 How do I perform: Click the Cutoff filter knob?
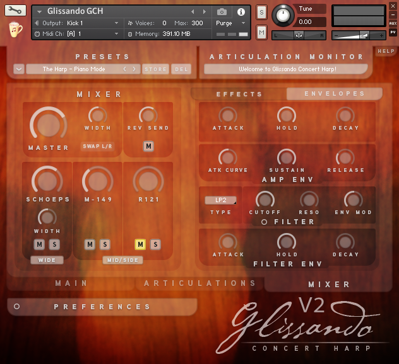click(265, 200)
